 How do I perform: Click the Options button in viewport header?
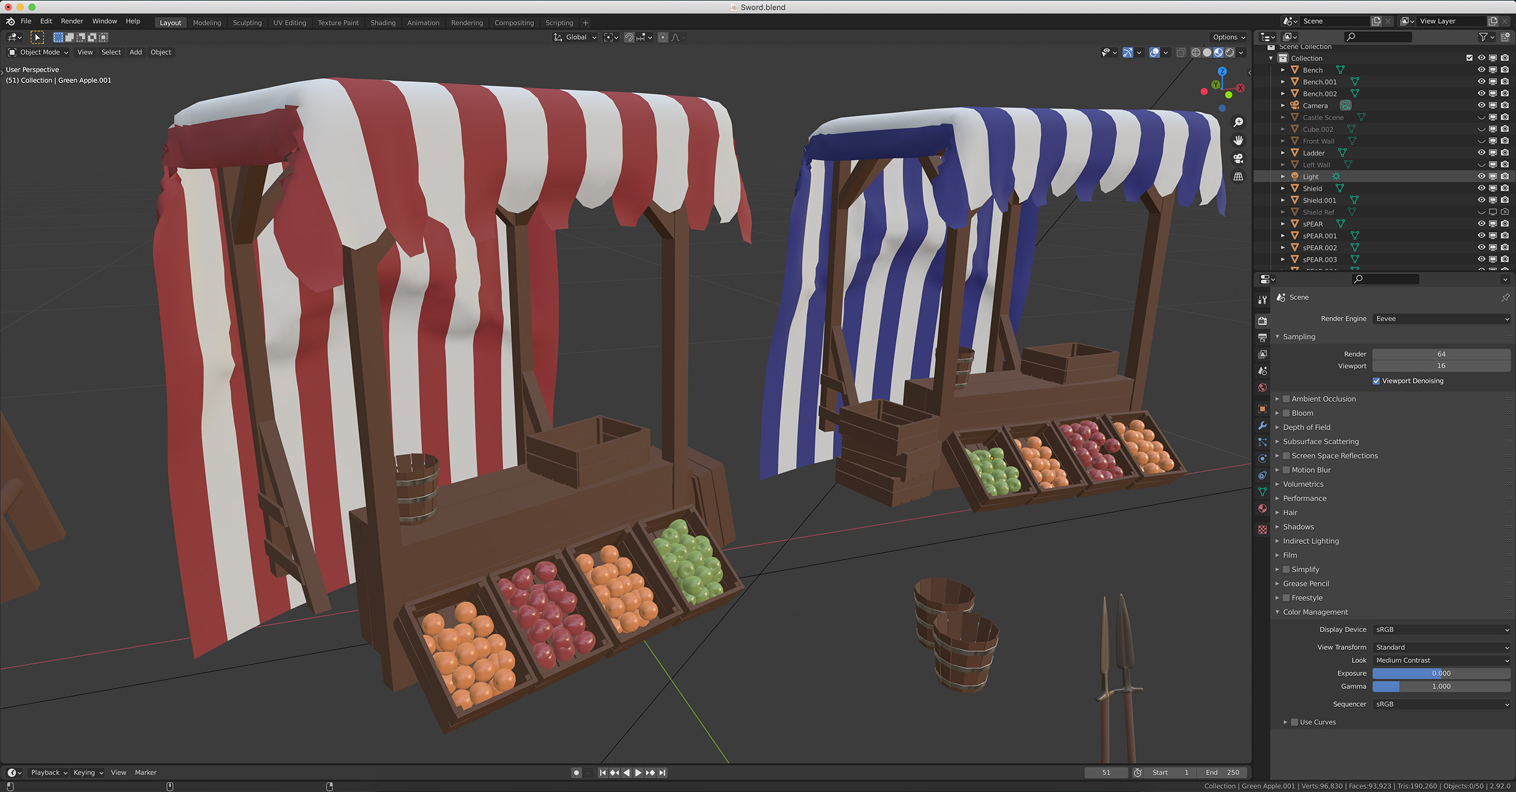point(1229,37)
